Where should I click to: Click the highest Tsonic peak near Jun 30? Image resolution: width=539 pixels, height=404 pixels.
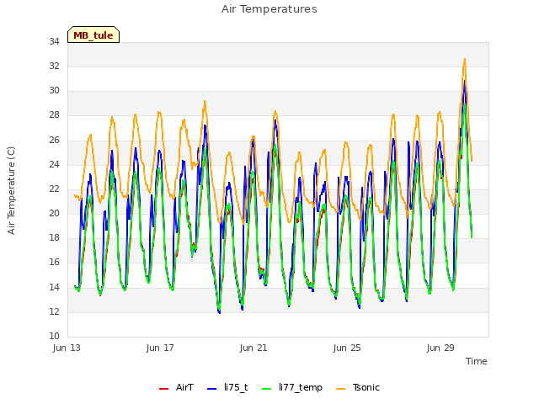tap(465, 59)
